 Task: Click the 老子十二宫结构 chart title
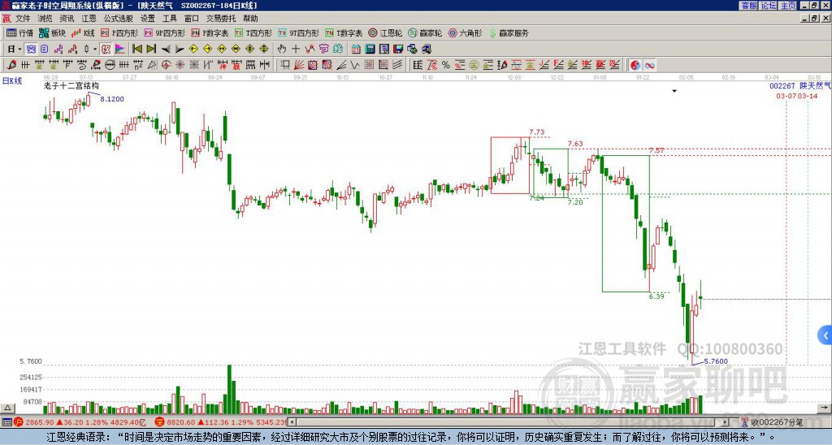pos(71,85)
